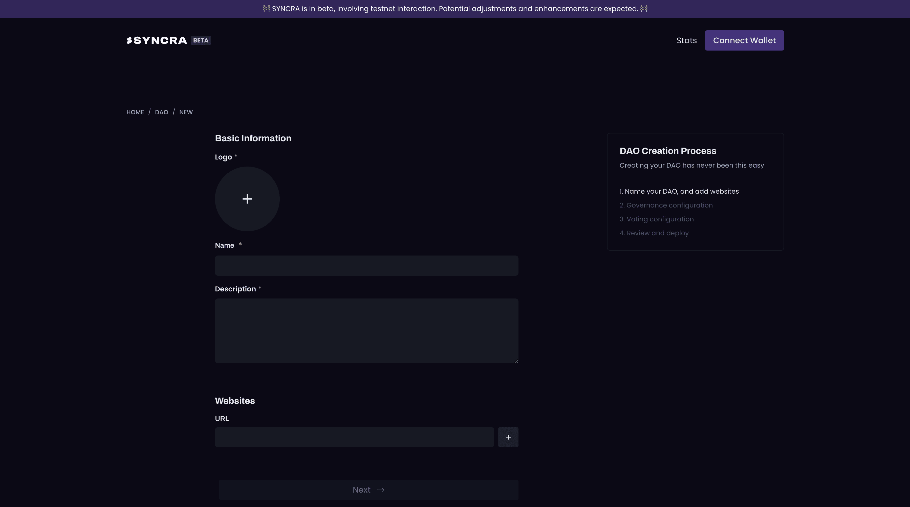This screenshot has height=507, width=910.
Task: Click Connect Wallet button
Action: click(744, 41)
